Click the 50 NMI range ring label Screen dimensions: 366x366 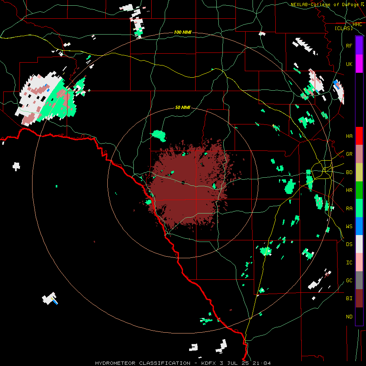pos(183,107)
